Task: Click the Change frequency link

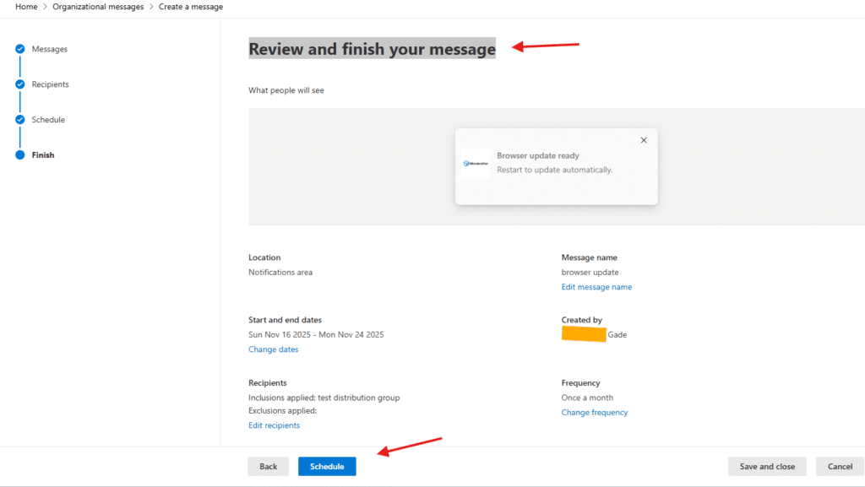Action: [x=595, y=413]
